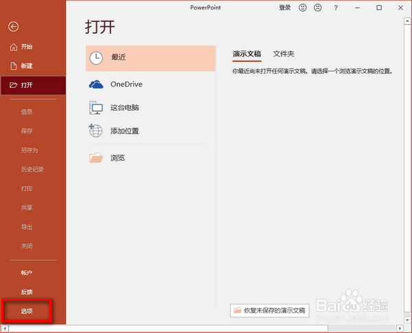Select 添加位置 option

point(150,131)
